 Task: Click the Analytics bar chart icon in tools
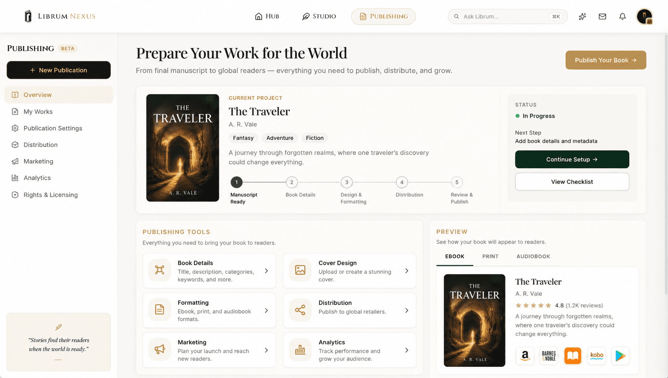[300, 349]
